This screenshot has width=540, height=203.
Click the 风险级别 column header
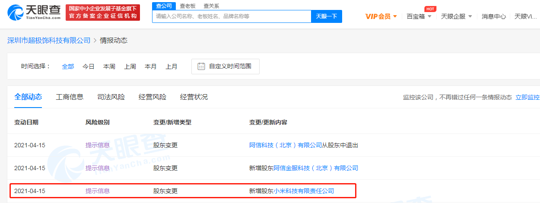pos(98,122)
